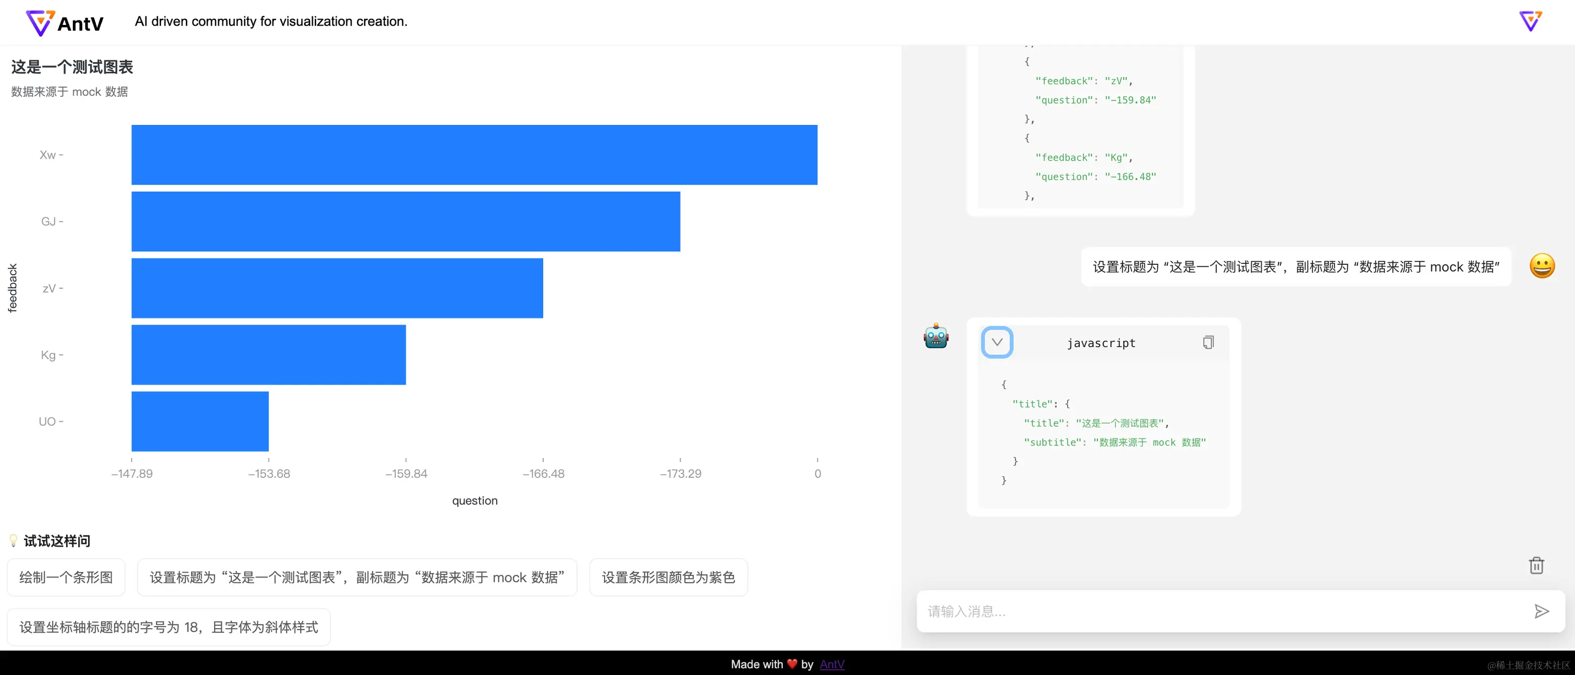Screen dimensions: 1575x675
Task: Copy the javascript code block
Action: (1208, 342)
